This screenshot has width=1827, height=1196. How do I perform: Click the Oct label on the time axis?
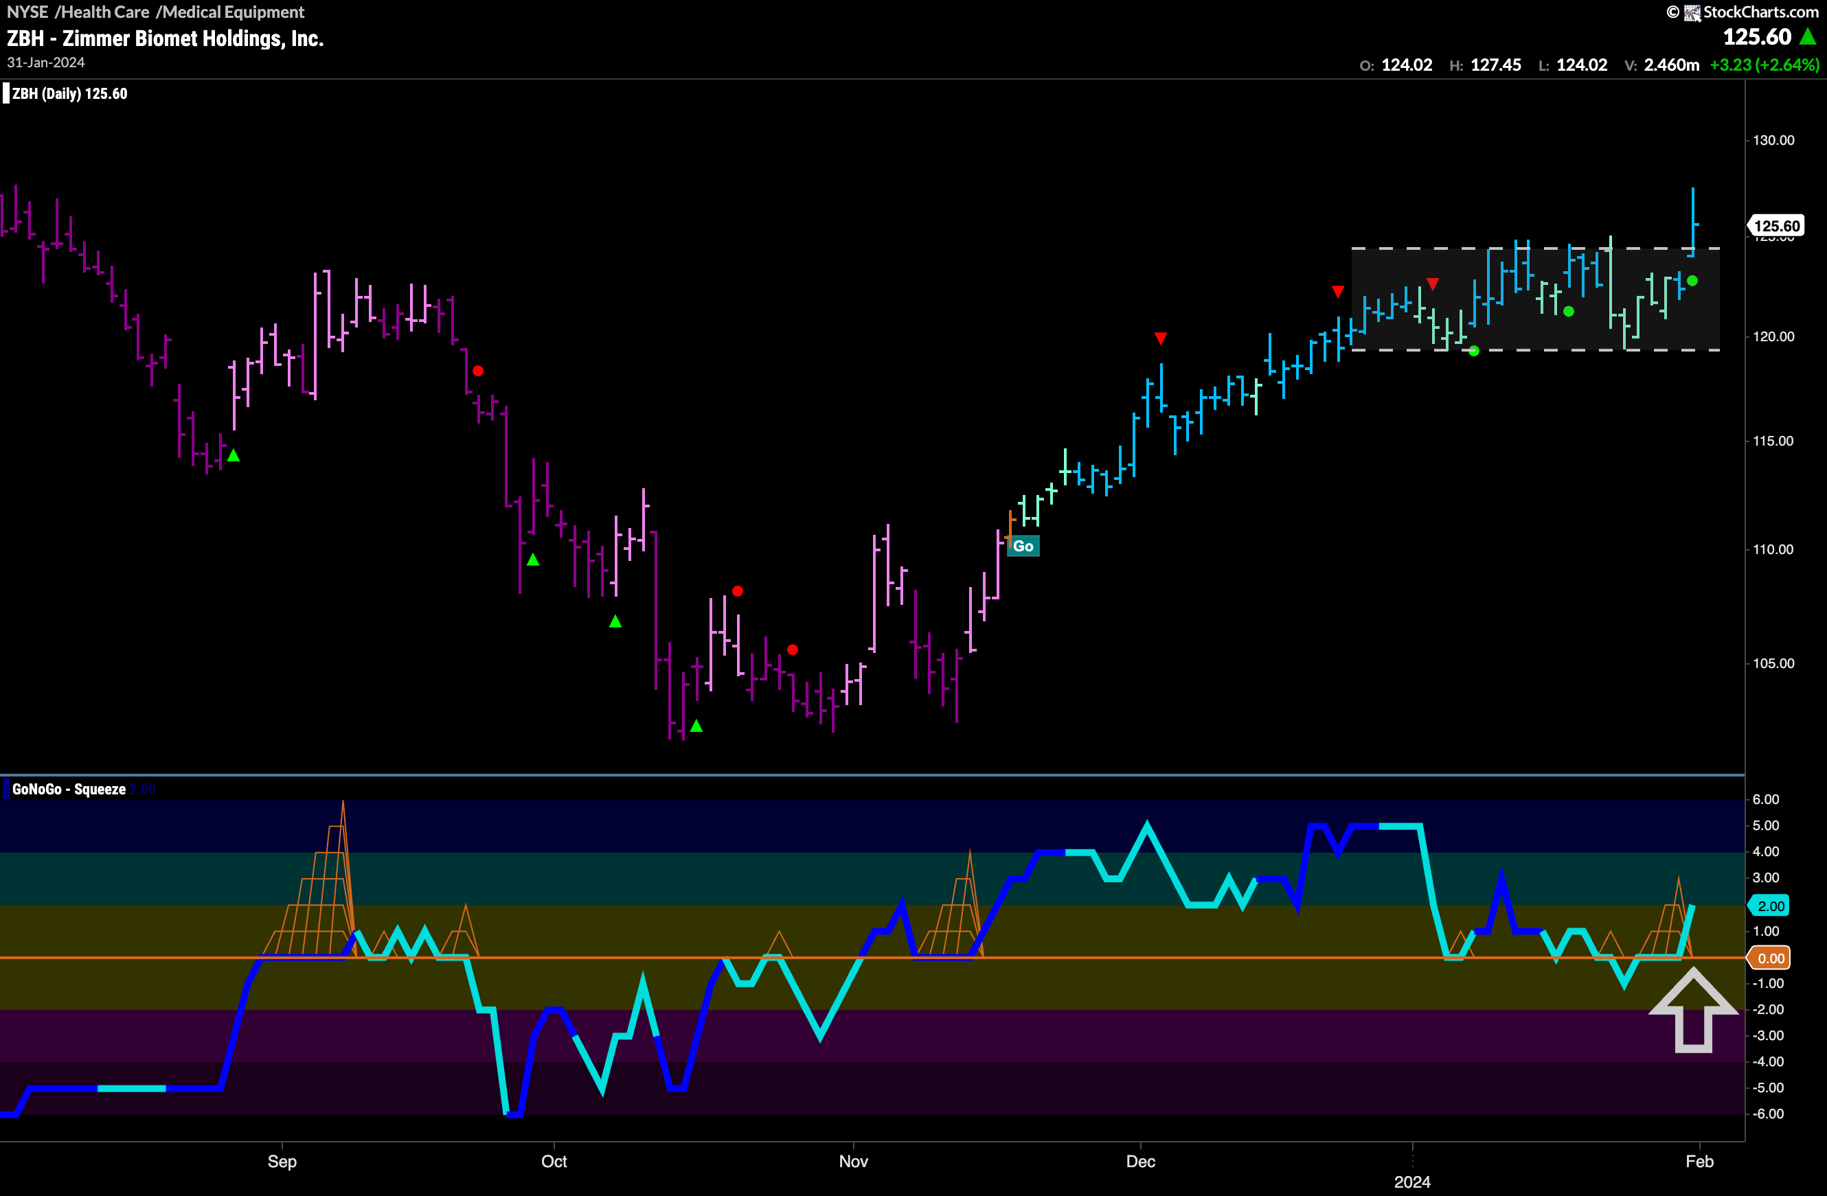(x=554, y=1162)
